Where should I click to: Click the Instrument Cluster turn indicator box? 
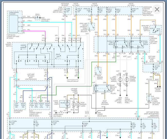click(x=19, y=105)
